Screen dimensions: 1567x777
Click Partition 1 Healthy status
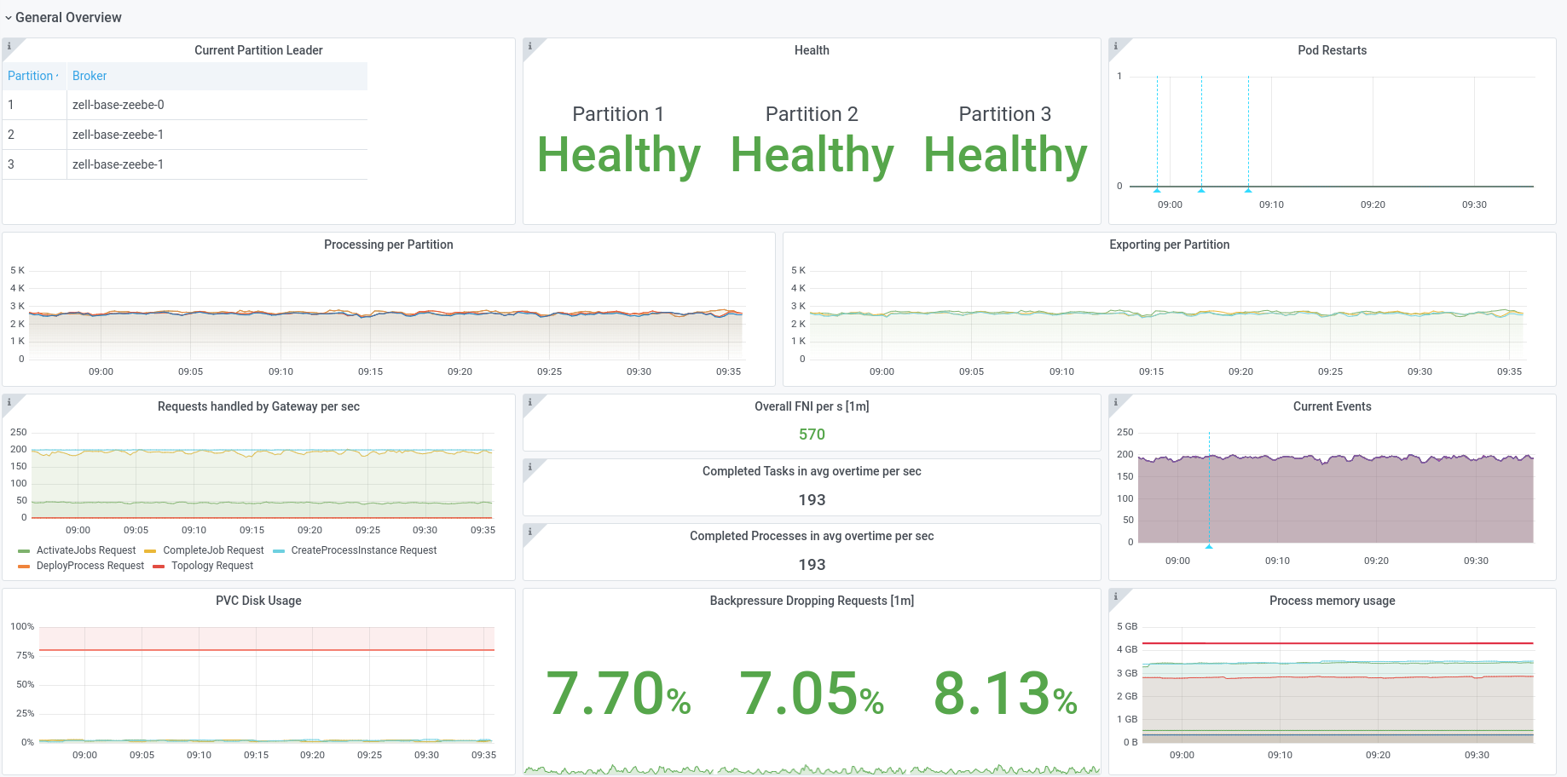(619, 155)
